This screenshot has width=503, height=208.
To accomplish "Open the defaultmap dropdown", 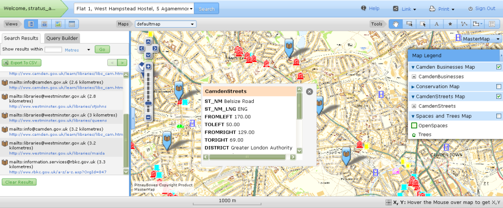I will 166,24.
